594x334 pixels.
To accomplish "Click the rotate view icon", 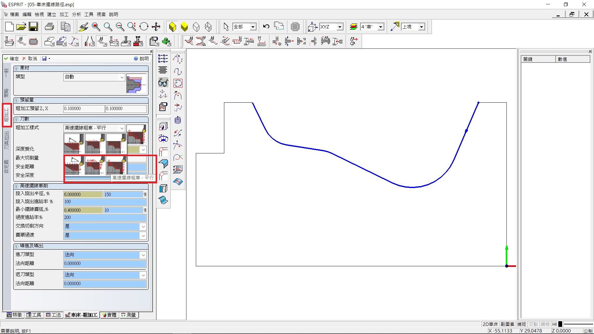I will [144, 27].
